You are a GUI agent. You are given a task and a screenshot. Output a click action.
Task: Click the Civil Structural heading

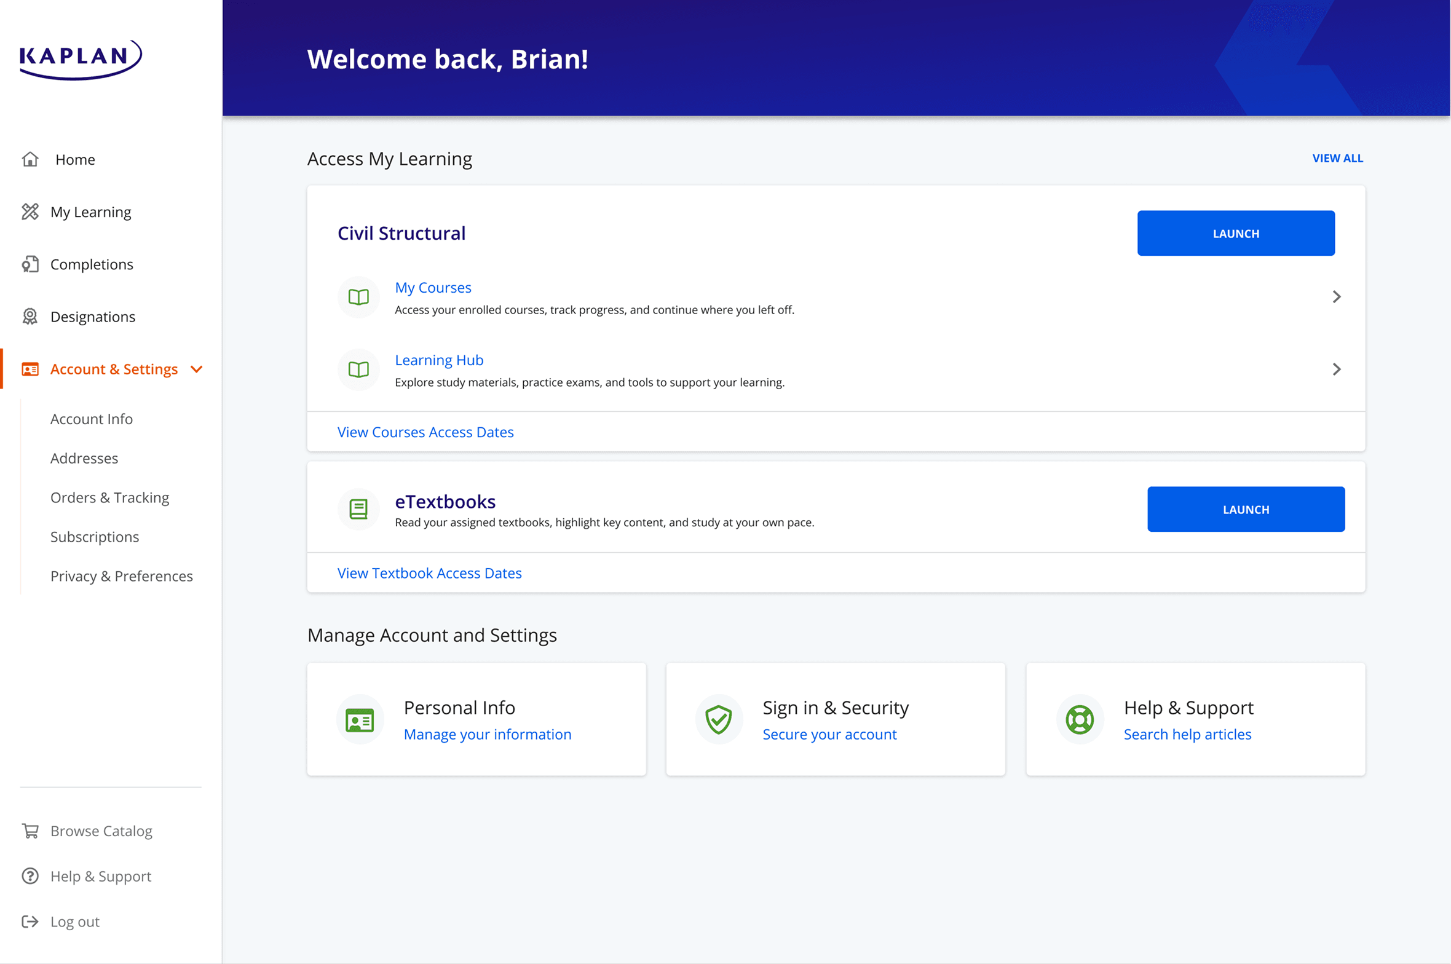click(x=401, y=233)
